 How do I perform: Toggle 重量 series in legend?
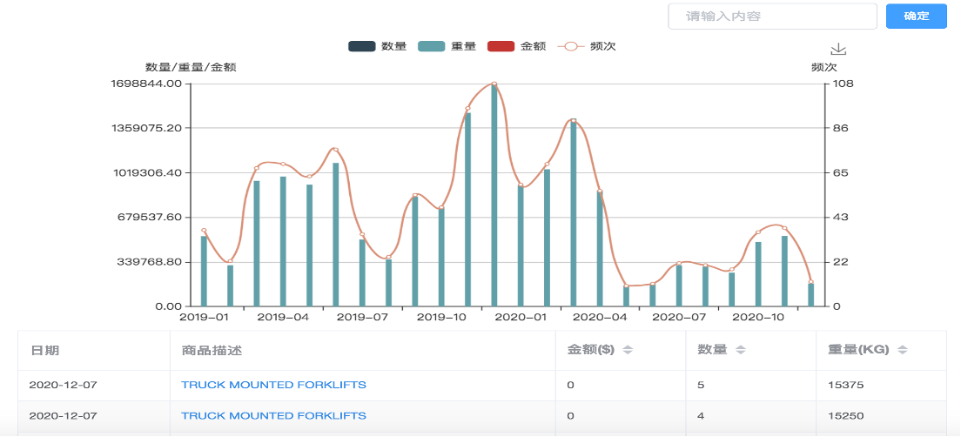[x=447, y=46]
